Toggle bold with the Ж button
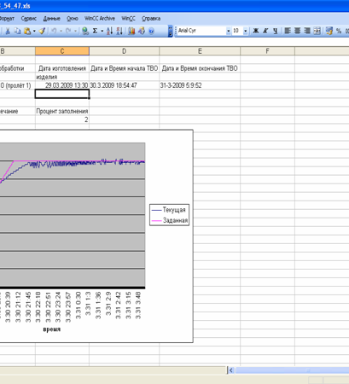 [256, 31]
